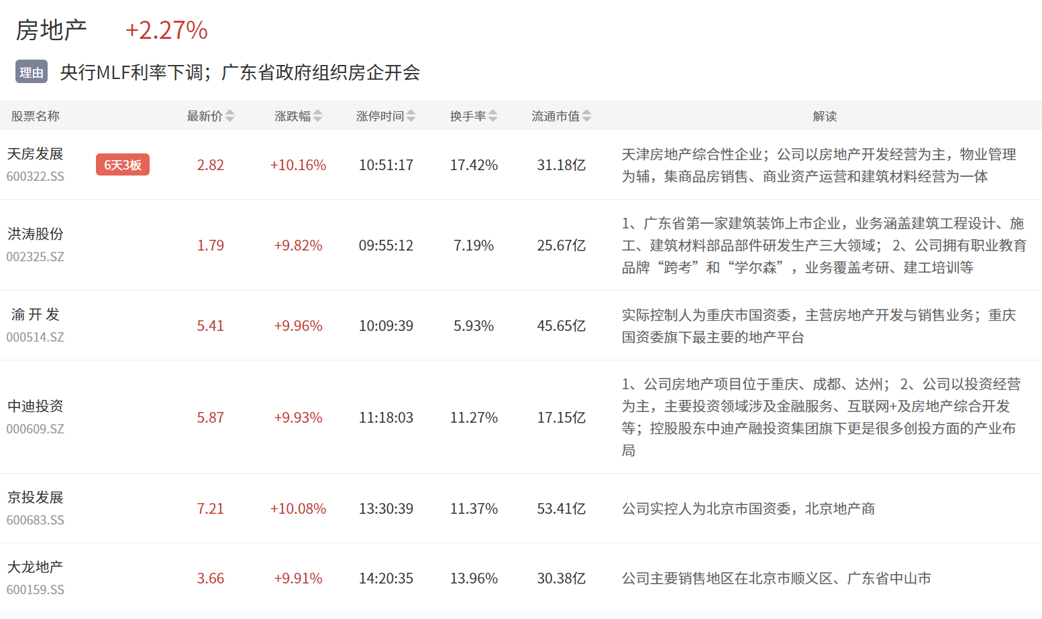Screen dimensions: 1042x619
Task: Click market value 17.15亿
Action: pyautogui.click(x=561, y=417)
